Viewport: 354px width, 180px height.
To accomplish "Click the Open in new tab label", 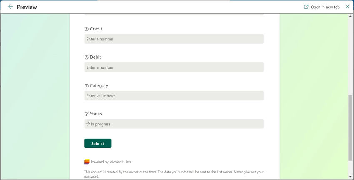I will (x=325, y=7).
